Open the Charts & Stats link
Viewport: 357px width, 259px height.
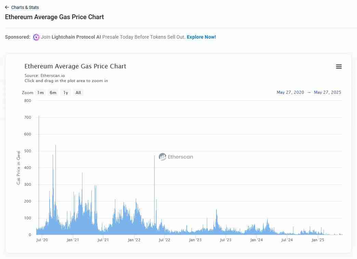(x=25, y=7)
